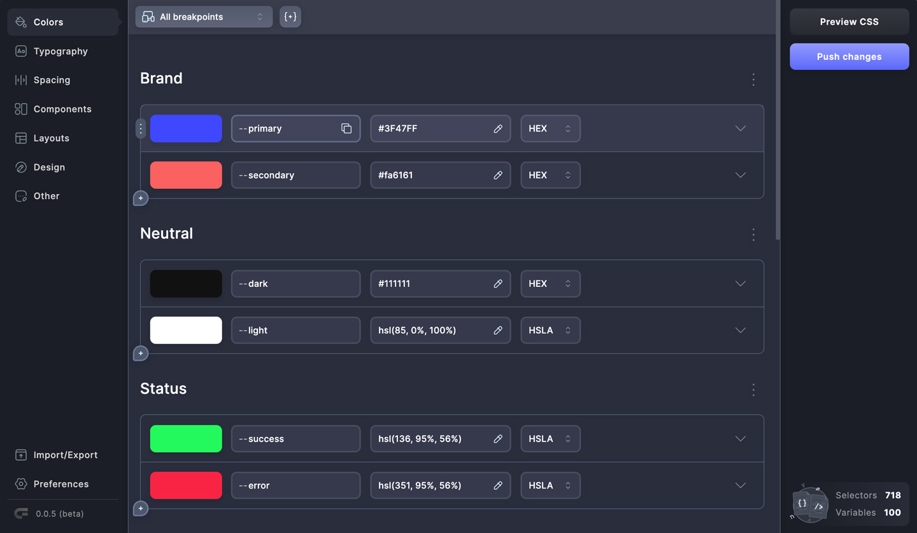Click the add variable braces icon in the top bar

point(290,17)
